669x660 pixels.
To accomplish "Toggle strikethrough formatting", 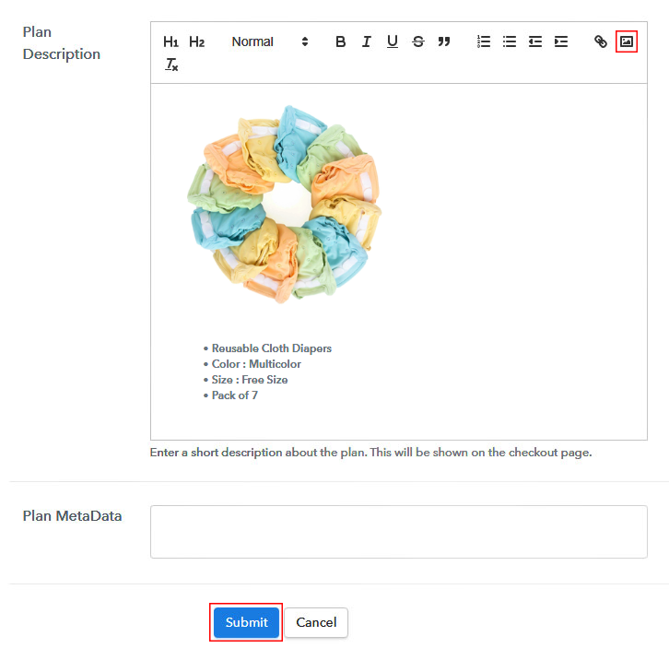I will (x=418, y=41).
